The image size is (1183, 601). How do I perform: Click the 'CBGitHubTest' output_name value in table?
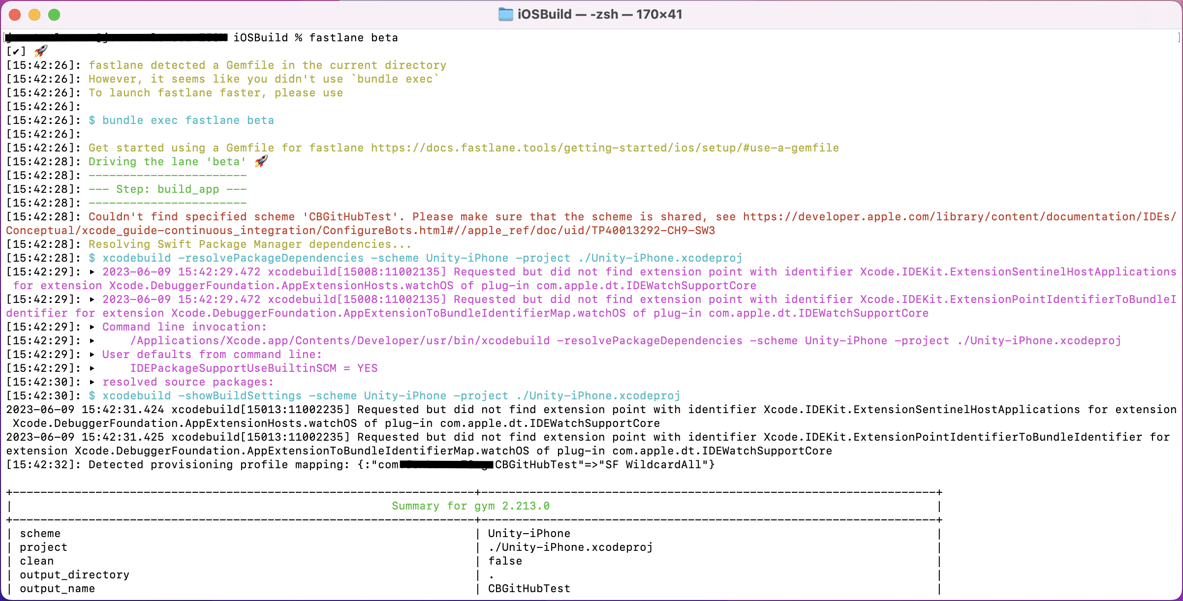click(x=529, y=589)
